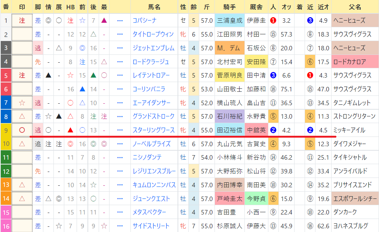Sort by the HB column header
The height and width of the screenshot is (232, 379).
[70, 7]
